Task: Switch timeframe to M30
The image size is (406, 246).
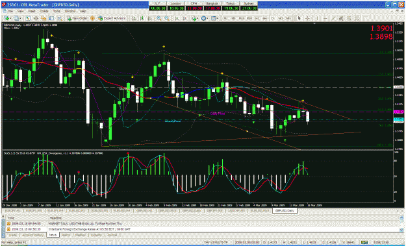Action: pos(249,18)
